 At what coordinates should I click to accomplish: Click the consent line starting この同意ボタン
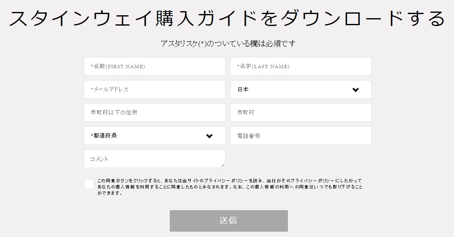[229, 181]
